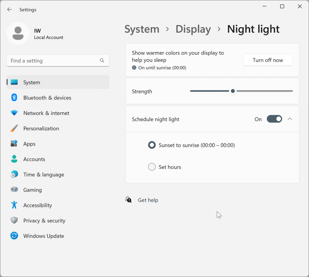This screenshot has width=309, height=277.
Task: Click the Get help chat icon
Action: (128, 200)
